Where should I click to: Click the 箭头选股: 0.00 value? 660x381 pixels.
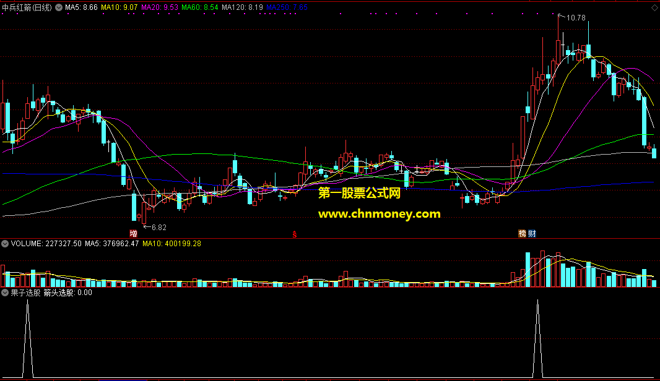[x=67, y=293]
